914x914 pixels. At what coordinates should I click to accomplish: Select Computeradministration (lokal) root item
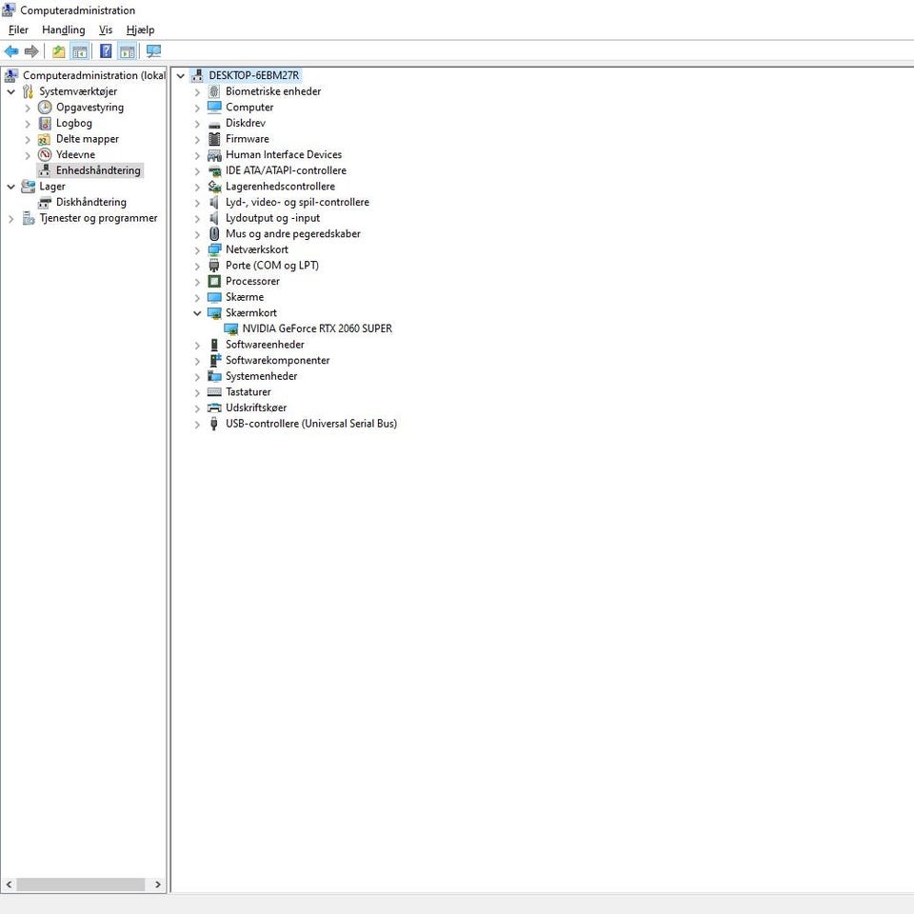[x=94, y=75]
